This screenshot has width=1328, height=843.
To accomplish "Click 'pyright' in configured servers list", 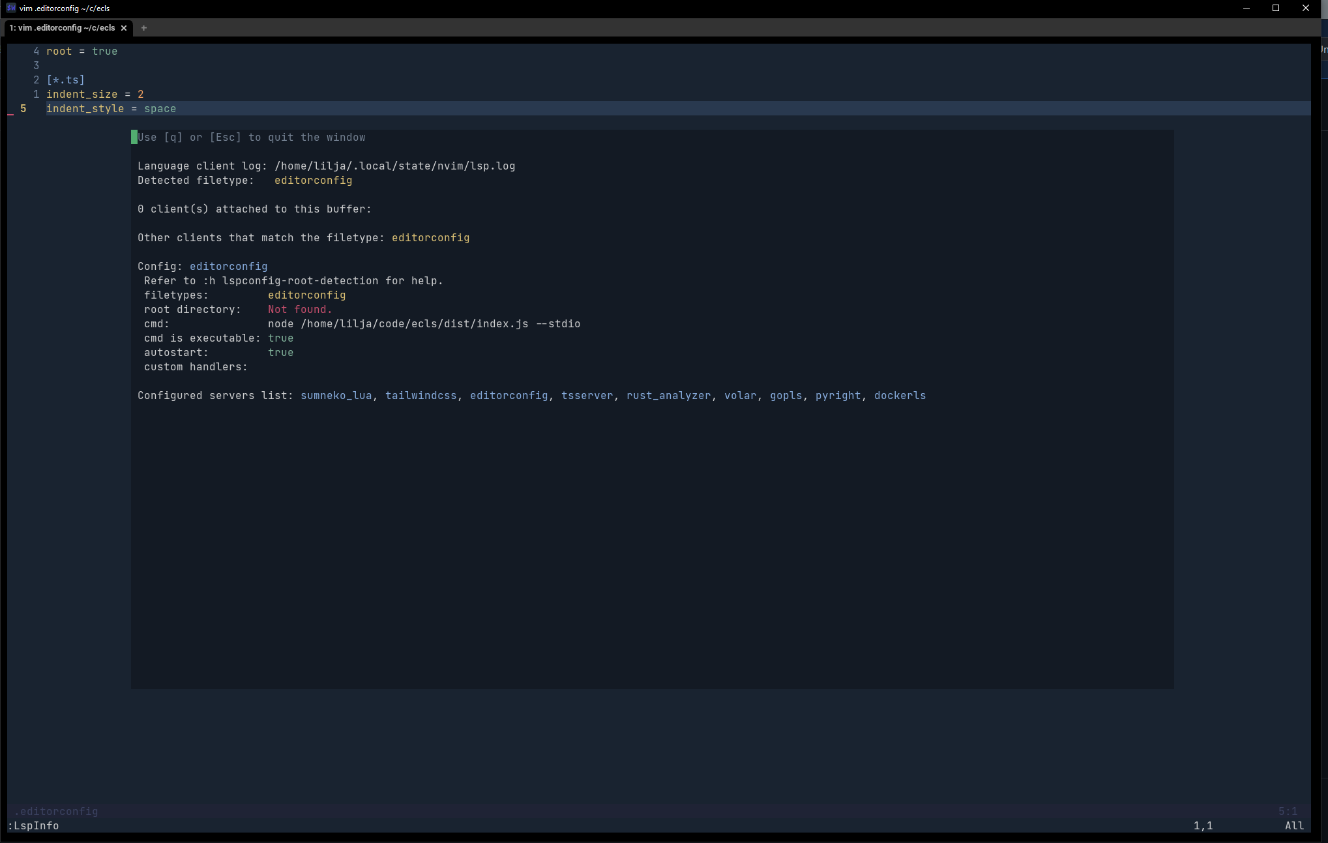I will [838, 396].
